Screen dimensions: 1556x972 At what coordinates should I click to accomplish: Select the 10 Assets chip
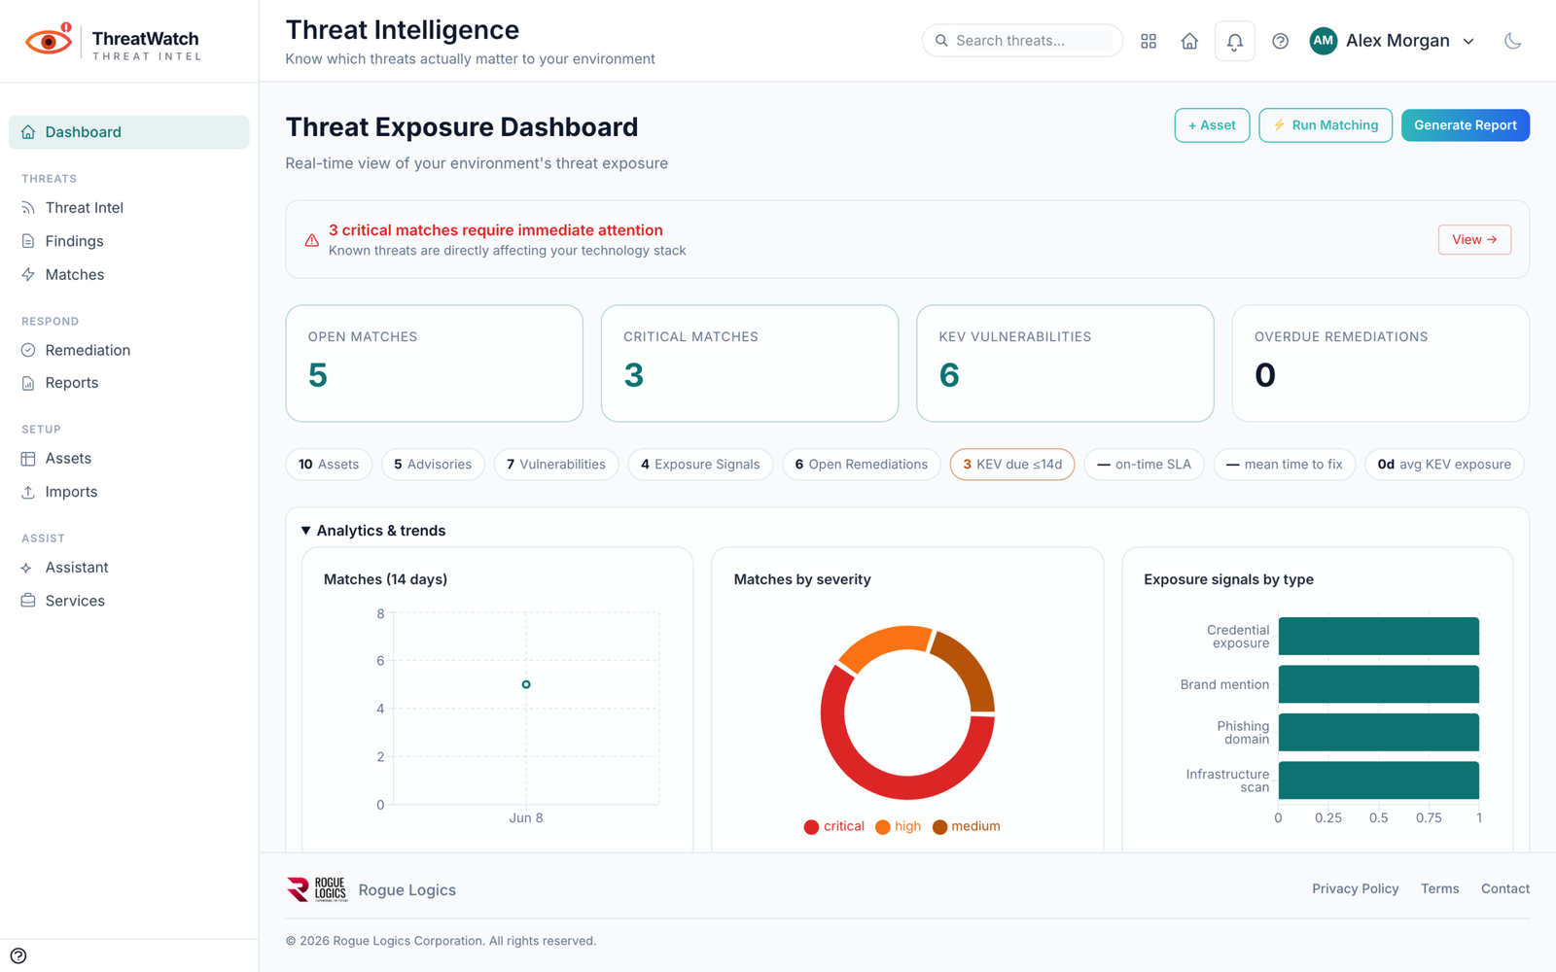(329, 465)
